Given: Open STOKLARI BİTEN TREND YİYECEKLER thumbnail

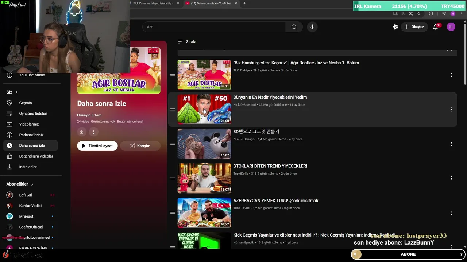Looking at the screenshot, I should (x=204, y=178).
